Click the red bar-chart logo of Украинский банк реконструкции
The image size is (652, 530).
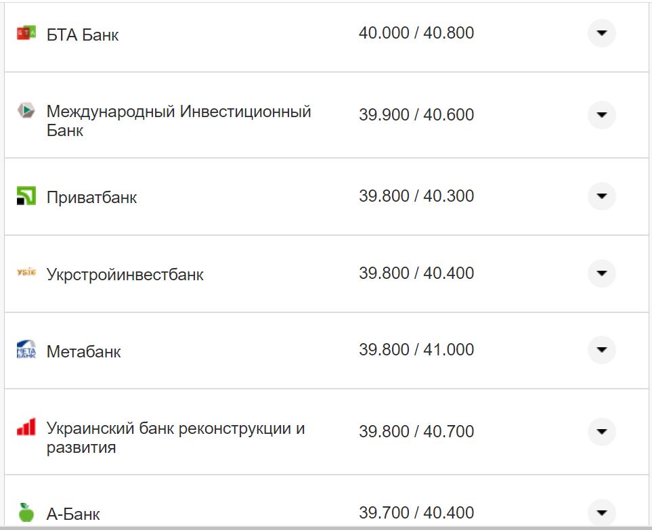tap(27, 428)
